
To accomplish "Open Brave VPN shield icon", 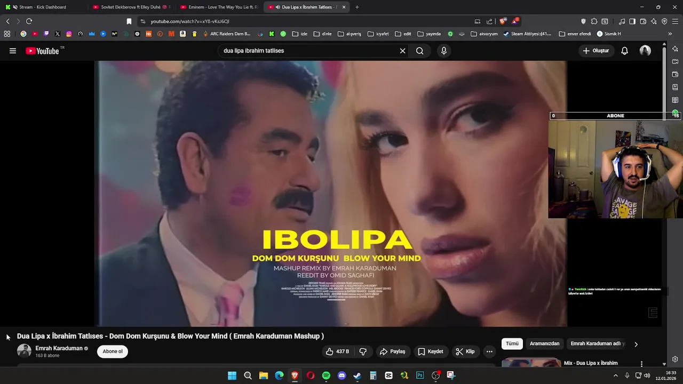I will tap(664, 21).
